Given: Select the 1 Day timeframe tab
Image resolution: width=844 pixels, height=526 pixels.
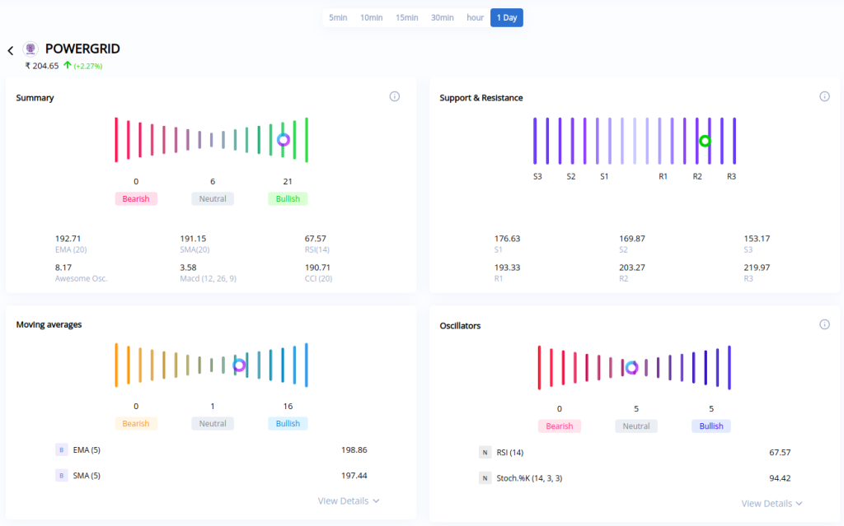Looking at the screenshot, I should 506,16.
